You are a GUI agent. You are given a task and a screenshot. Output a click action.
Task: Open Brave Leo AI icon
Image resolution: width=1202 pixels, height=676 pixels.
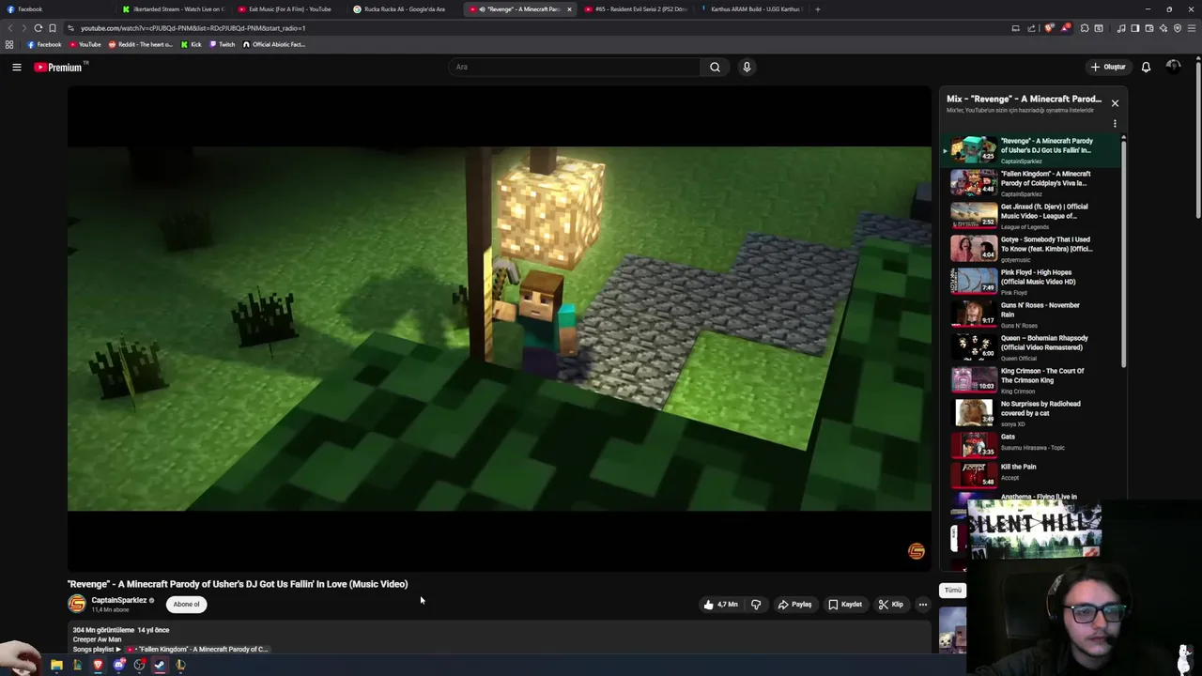pos(1163,28)
